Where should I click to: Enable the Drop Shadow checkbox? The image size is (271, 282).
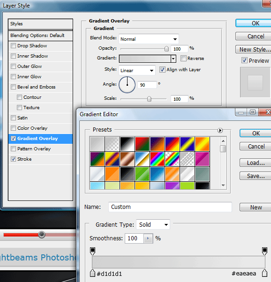(13, 46)
